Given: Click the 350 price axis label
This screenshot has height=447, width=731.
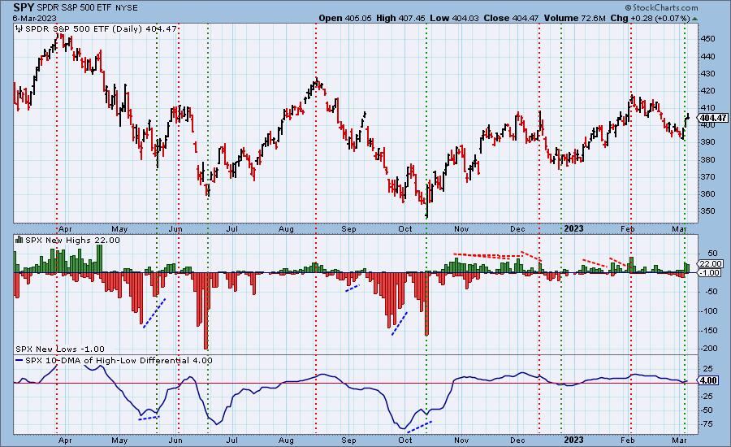Looking at the screenshot, I should (707, 210).
